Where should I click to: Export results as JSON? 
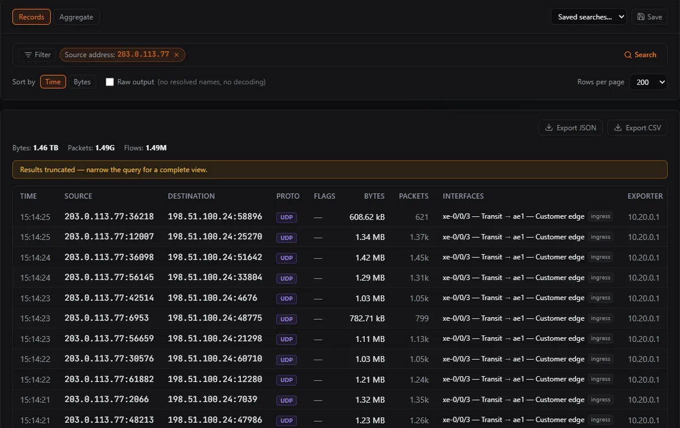point(570,128)
